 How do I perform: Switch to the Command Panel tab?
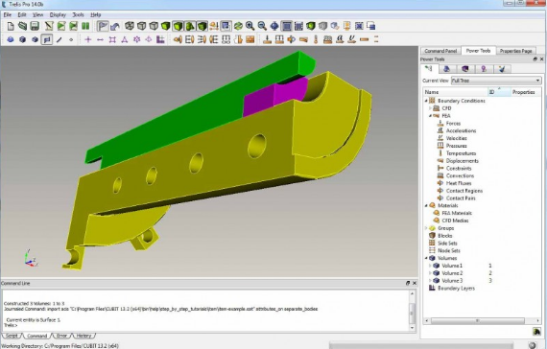(440, 51)
